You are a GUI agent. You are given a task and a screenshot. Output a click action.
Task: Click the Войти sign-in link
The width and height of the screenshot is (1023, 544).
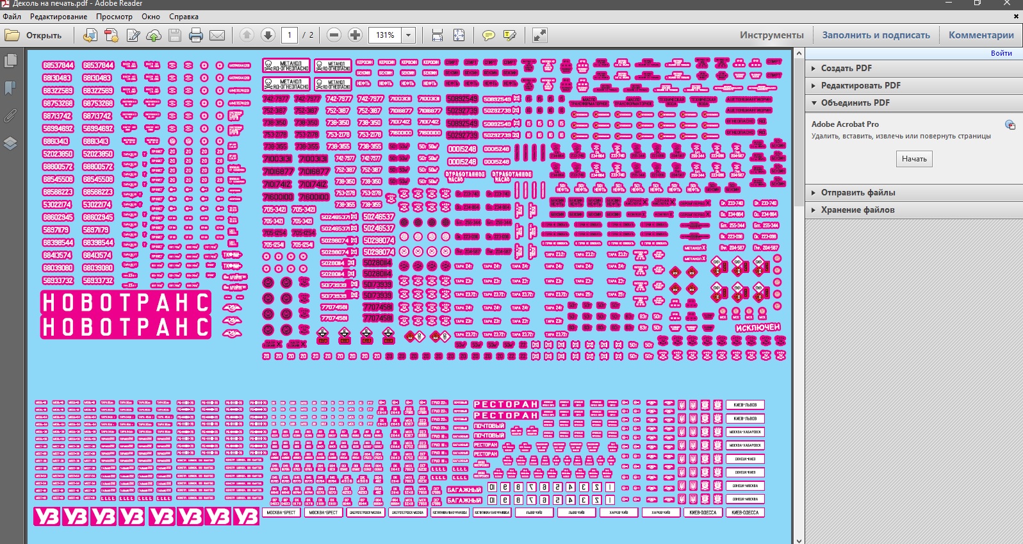coord(1001,53)
